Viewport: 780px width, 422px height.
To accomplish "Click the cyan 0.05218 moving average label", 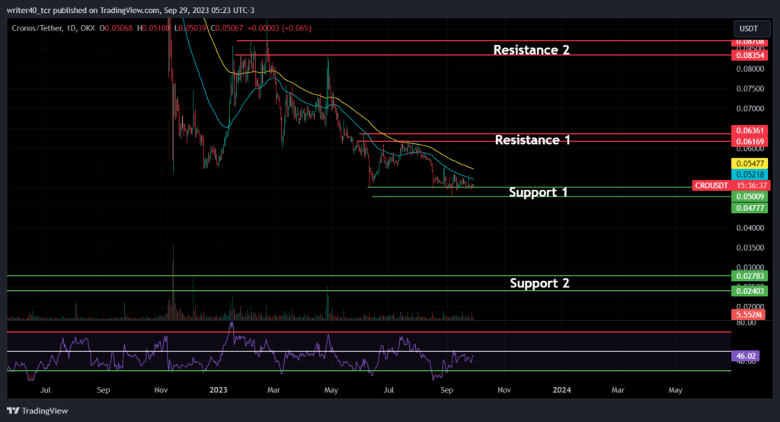I will pos(750,174).
